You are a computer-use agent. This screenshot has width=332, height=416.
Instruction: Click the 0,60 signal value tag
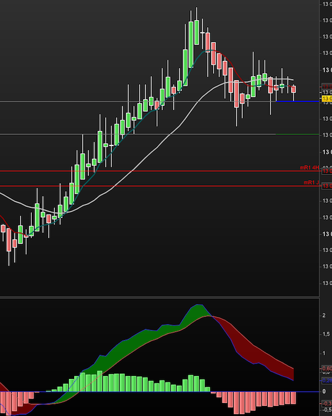click(x=327, y=368)
